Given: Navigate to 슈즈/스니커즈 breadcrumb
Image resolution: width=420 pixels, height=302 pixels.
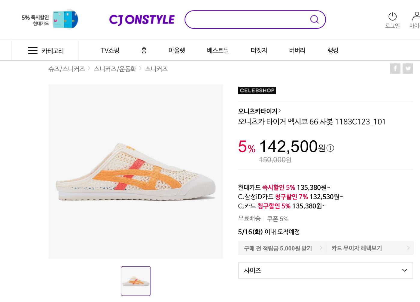Looking at the screenshot, I should coord(67,69).
